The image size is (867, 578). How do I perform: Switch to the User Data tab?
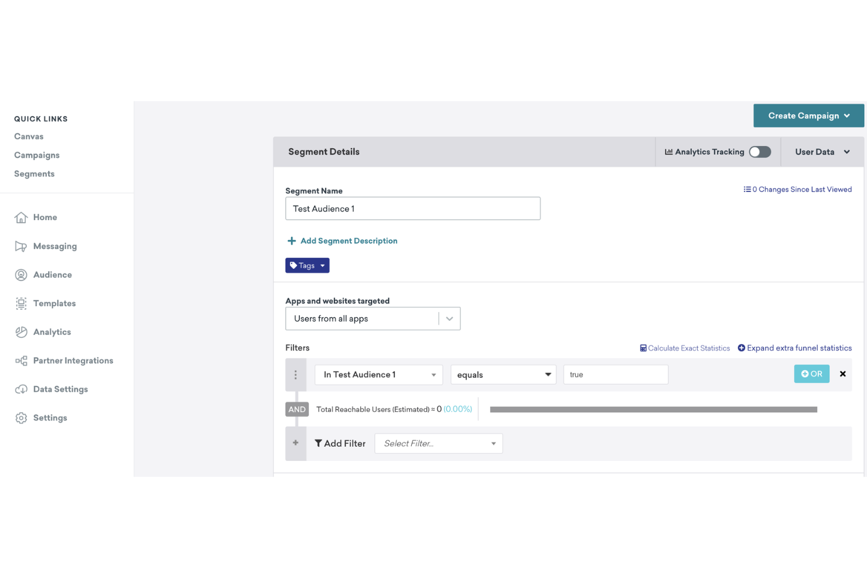(x=822, y=152)
